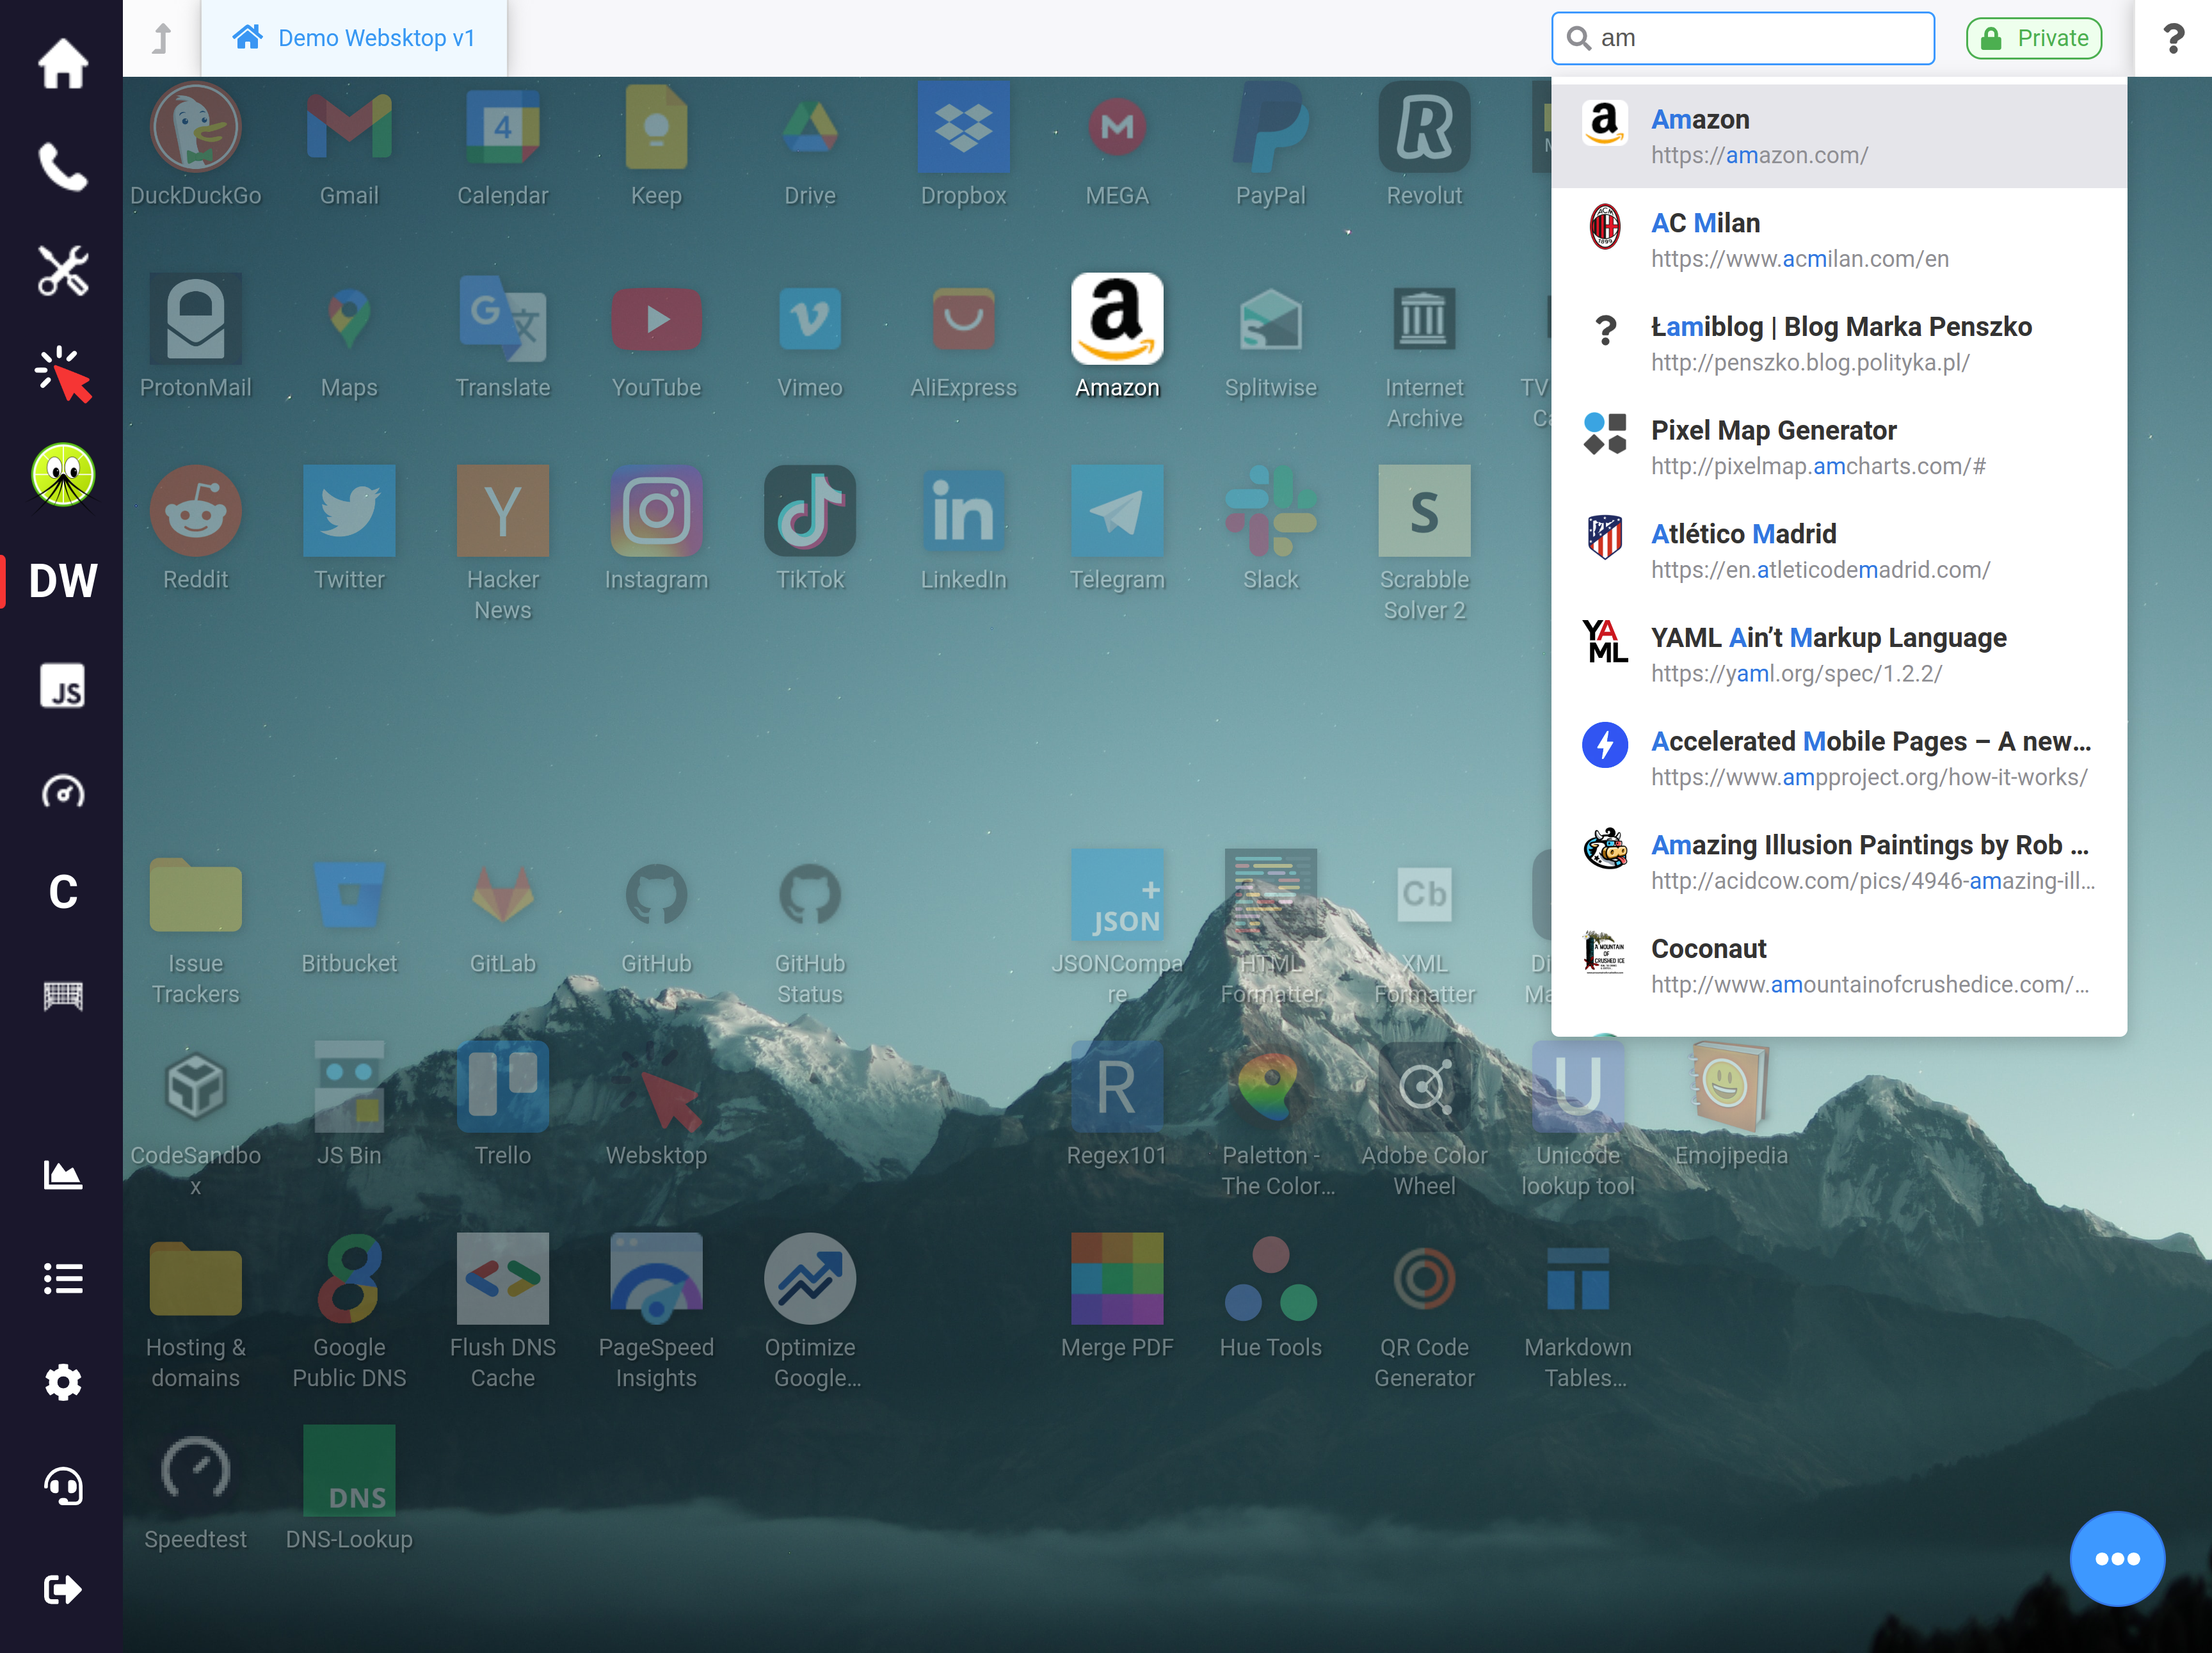Screen dimensions: 2212x1653
Task: Open the red cursor click sidebar icon
Action: (62, 374)
